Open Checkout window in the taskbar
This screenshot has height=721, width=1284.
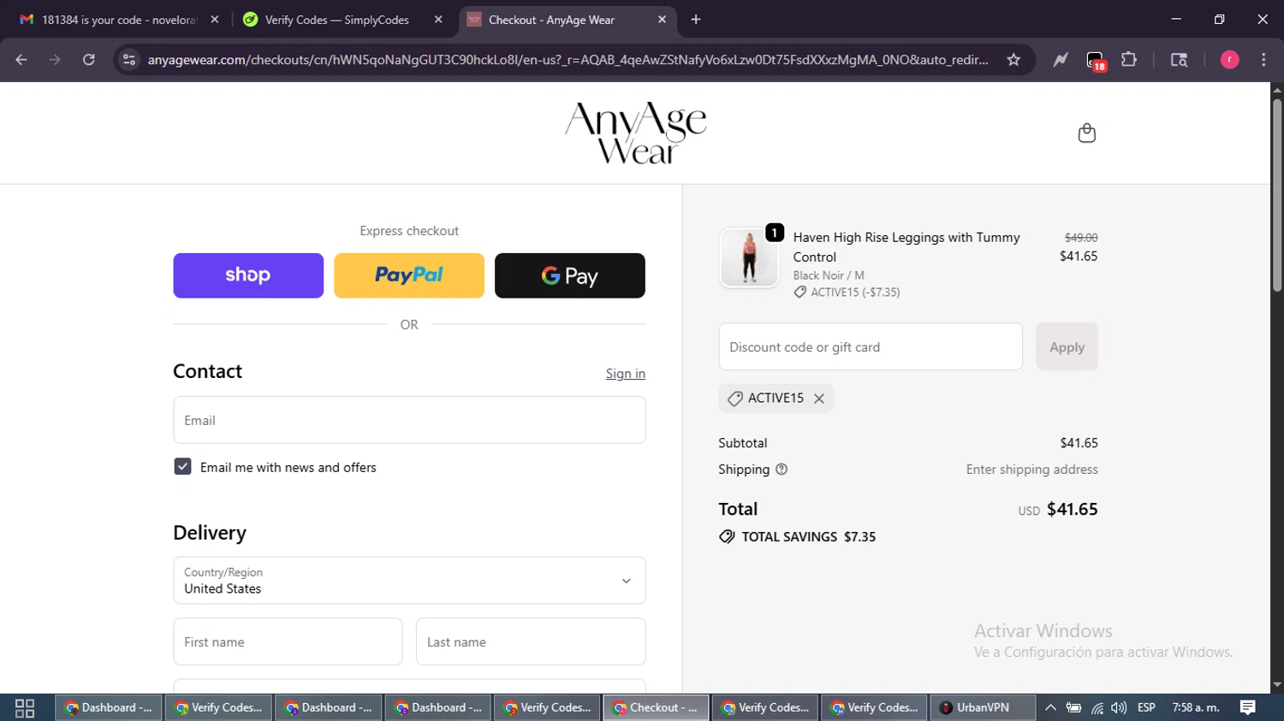tap(656, 708)
